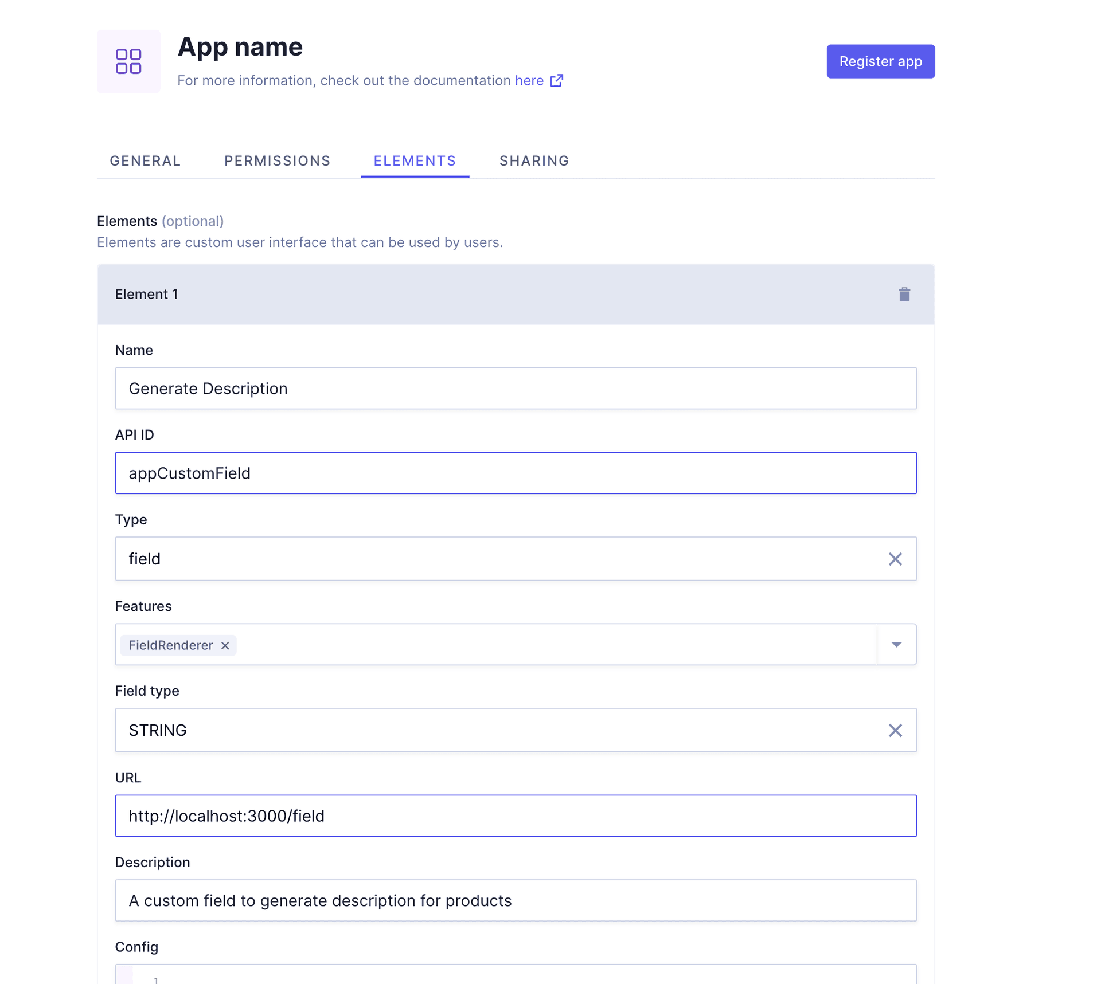Click the Description input field
The image size is (1101, 984).
516,900
